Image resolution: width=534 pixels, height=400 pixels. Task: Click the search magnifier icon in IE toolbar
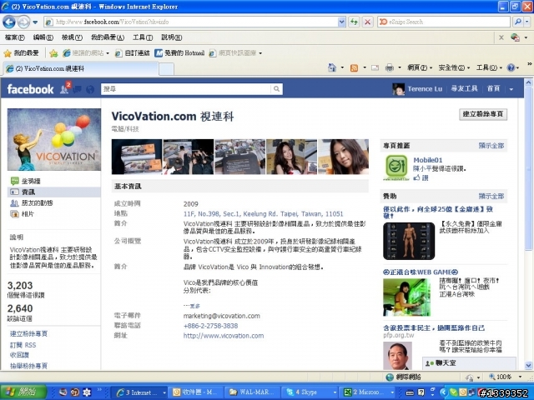(x=517, y=22)
